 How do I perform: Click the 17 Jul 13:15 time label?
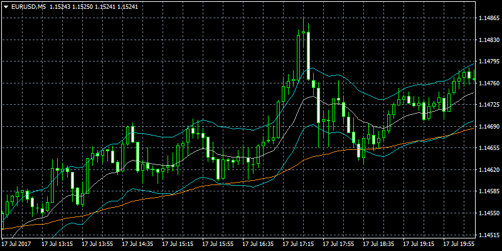click(57, 244)
